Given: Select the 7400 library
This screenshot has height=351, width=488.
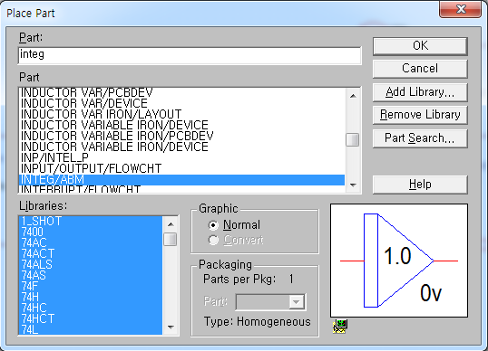Looking at the screenshot, I should tap(91, 232).
